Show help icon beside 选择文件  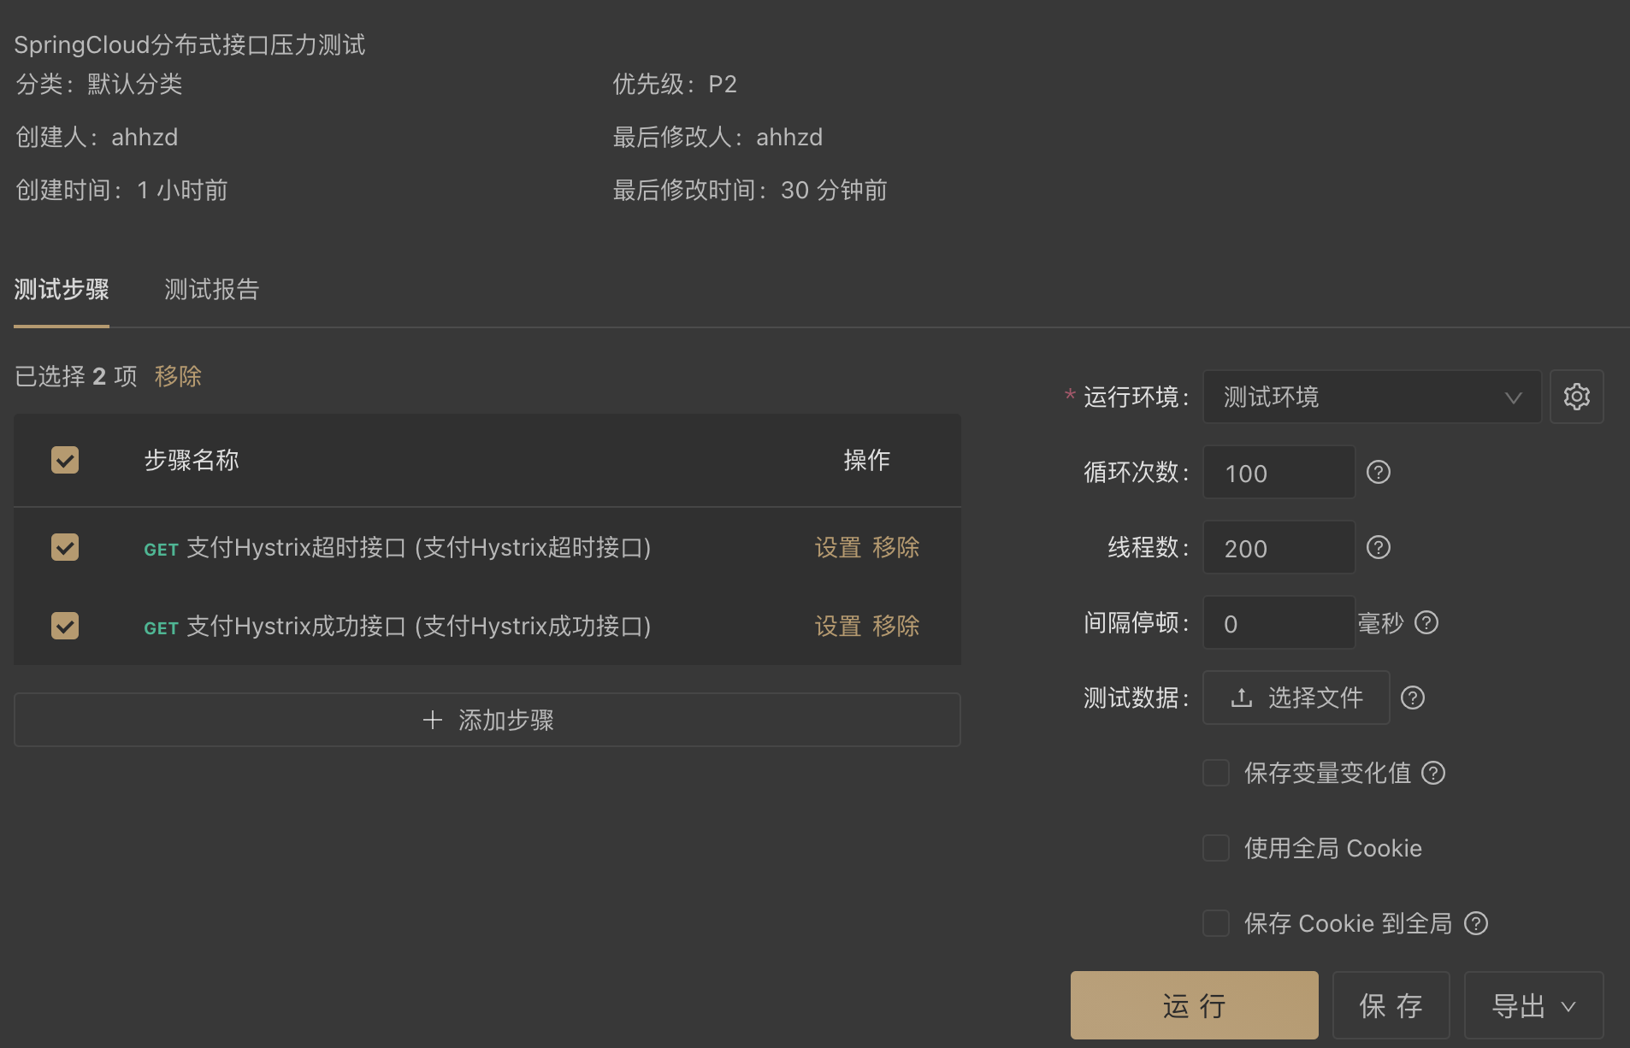pyautogui.click(x=1413, y=698)
